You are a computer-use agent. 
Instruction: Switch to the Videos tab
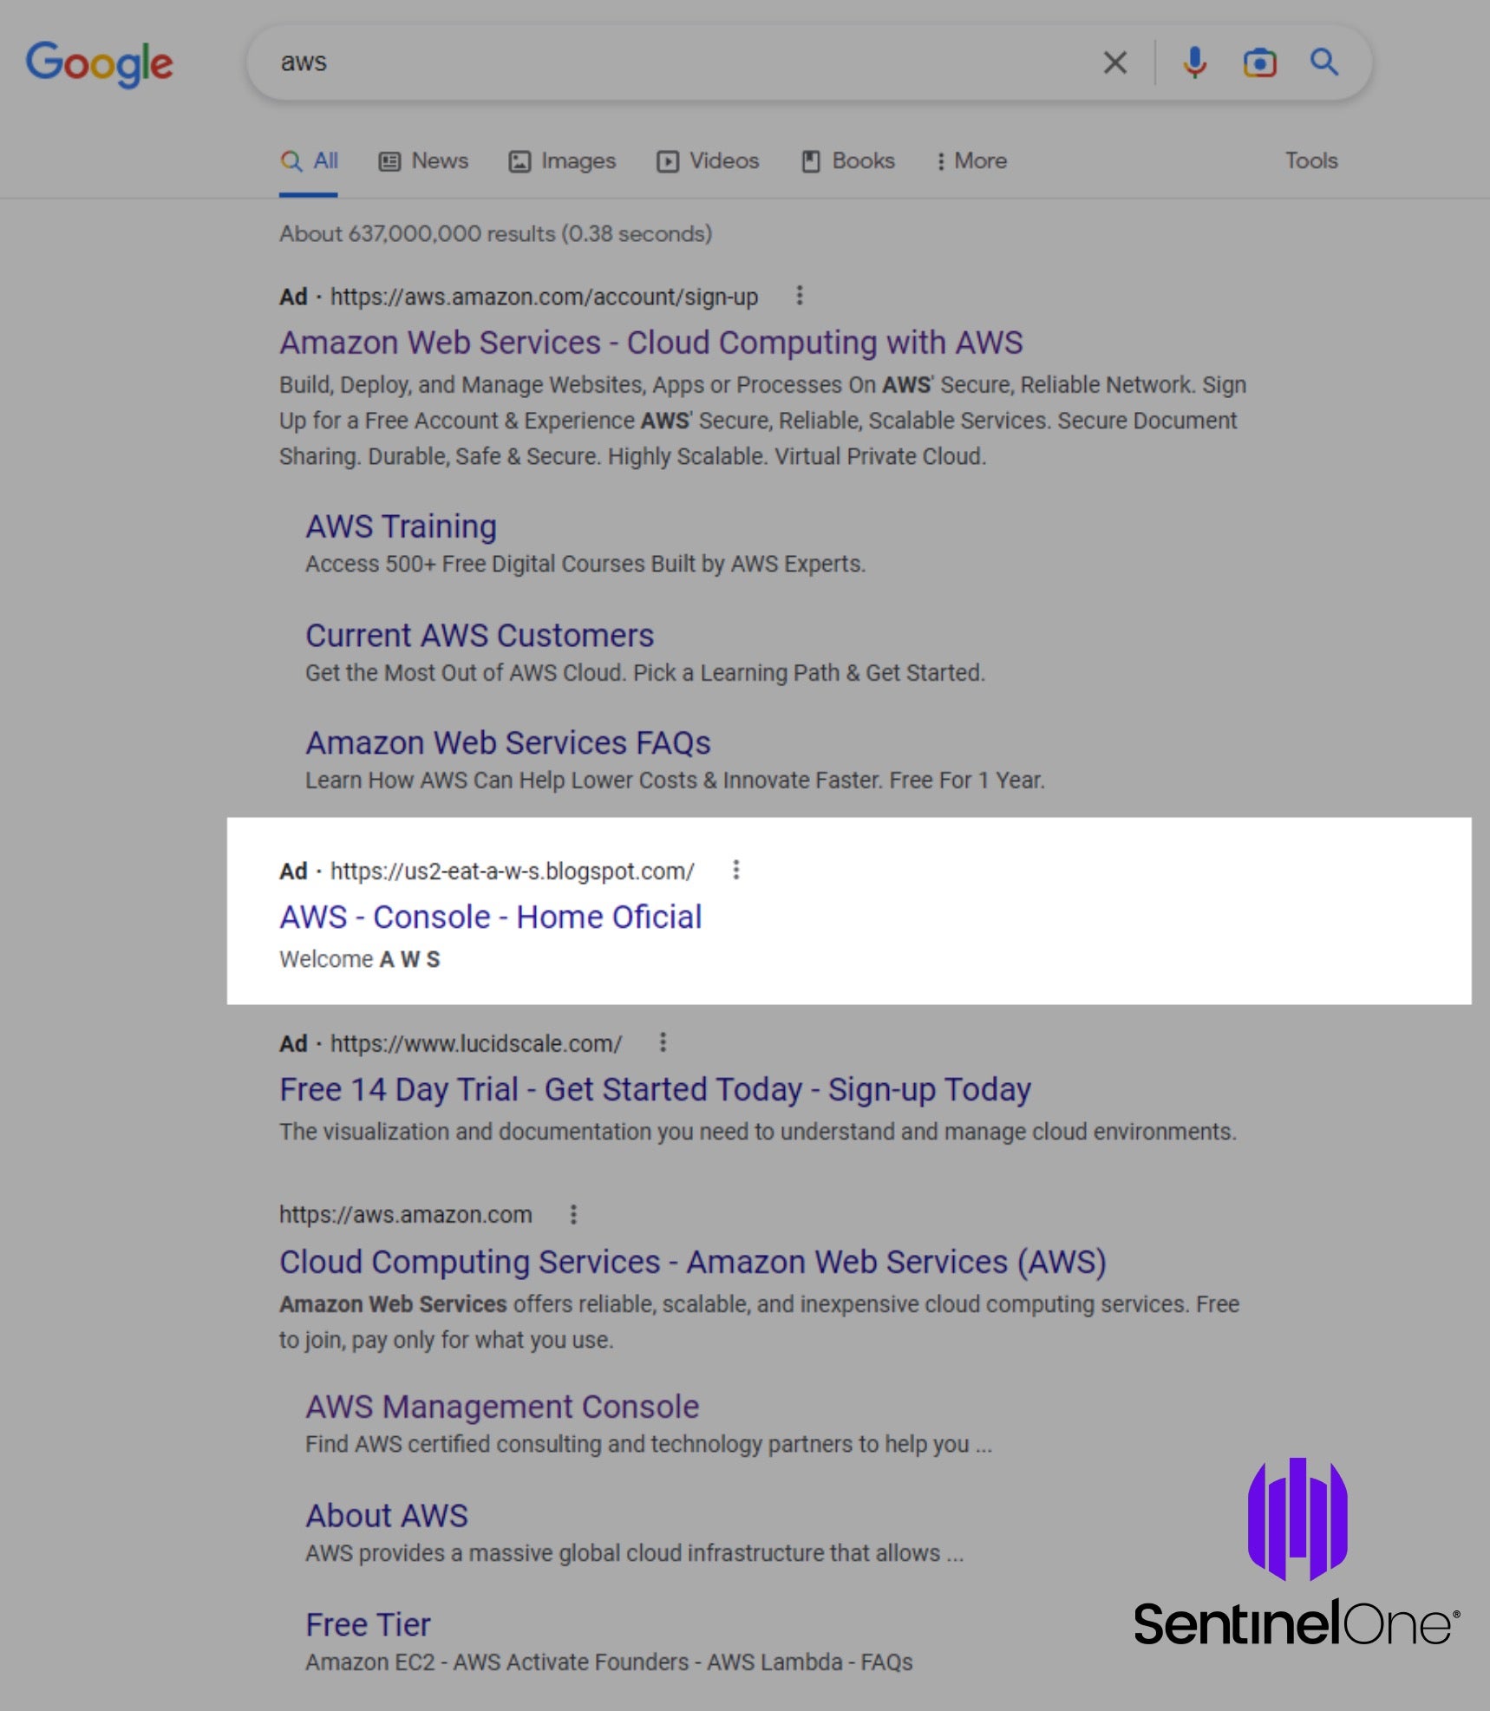(708, 161)
